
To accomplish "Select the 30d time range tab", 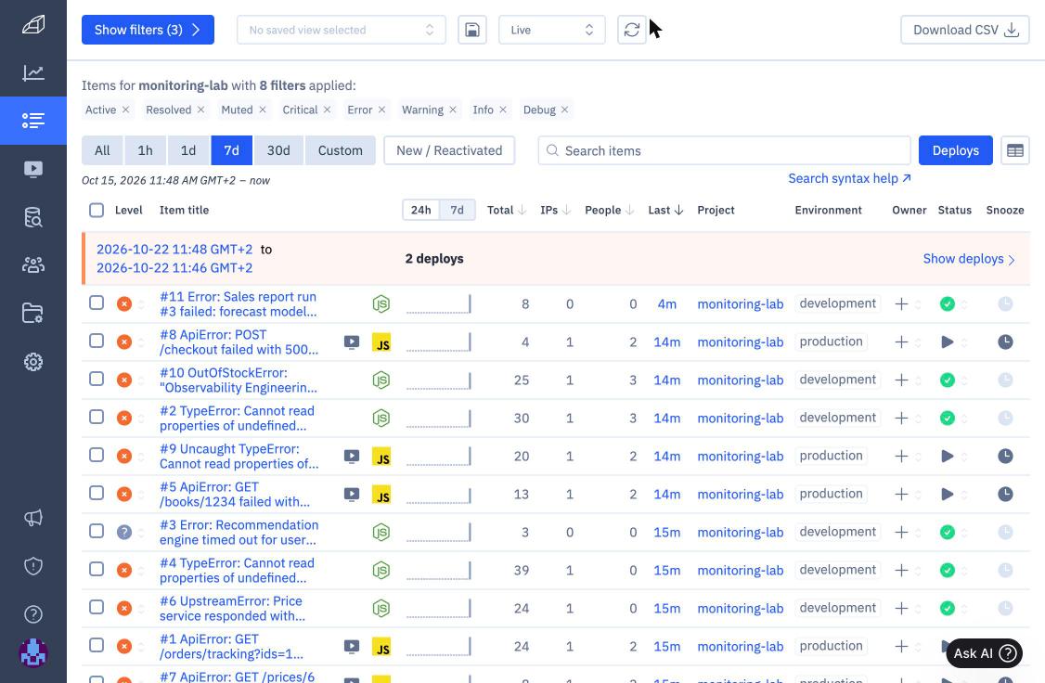I will click(x=278, y=150).
